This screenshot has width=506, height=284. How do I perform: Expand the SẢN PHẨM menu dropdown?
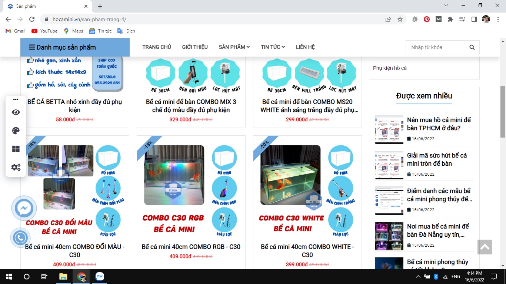point(234,47)
